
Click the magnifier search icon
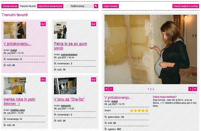point(96,6)
